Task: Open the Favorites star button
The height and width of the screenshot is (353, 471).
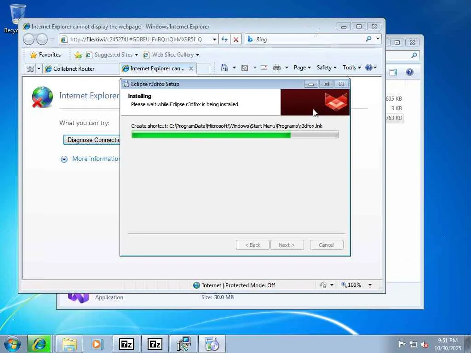Action: [x=46, y=55]
